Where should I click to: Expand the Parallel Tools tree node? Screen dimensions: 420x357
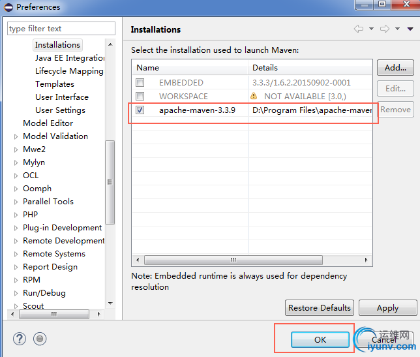[16, 202]
